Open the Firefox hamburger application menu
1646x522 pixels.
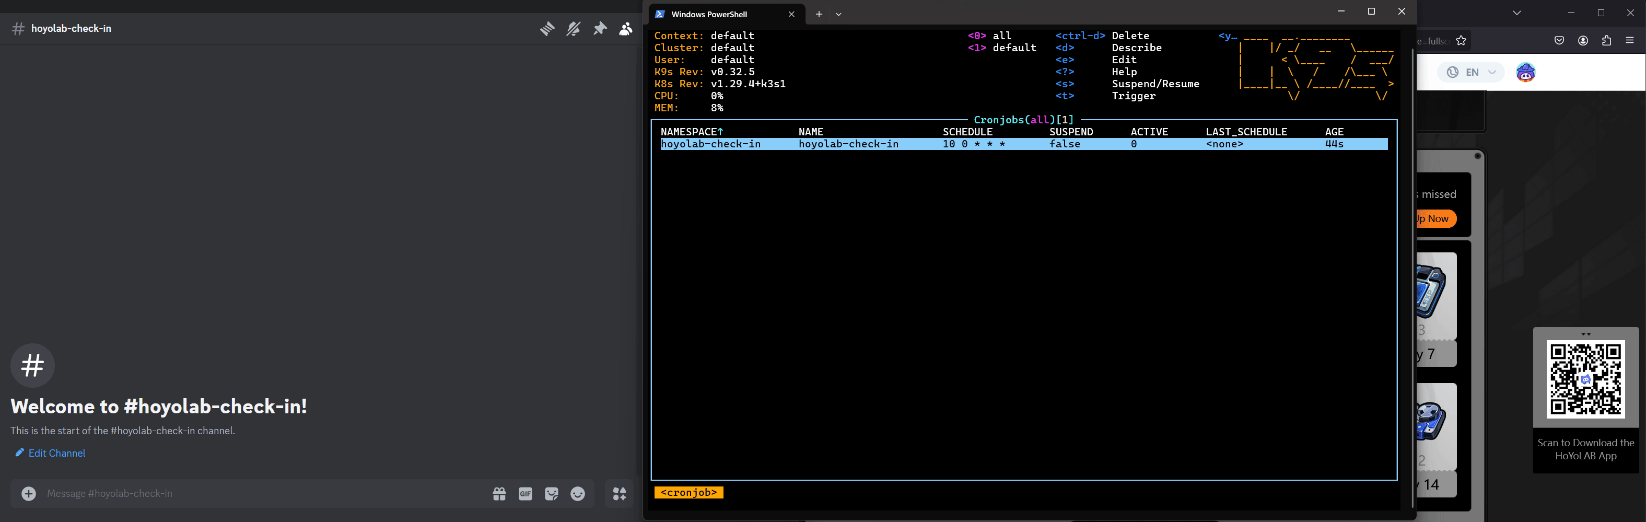[x=1629, y=40]
